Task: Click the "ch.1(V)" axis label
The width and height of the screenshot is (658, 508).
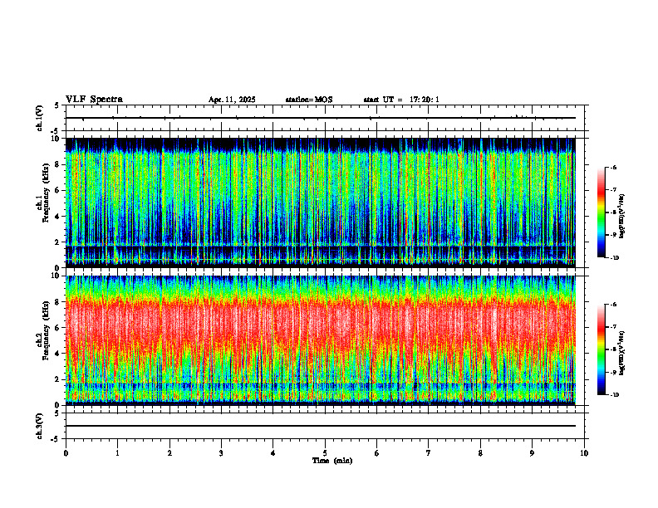Action: [x=39, y=118]
